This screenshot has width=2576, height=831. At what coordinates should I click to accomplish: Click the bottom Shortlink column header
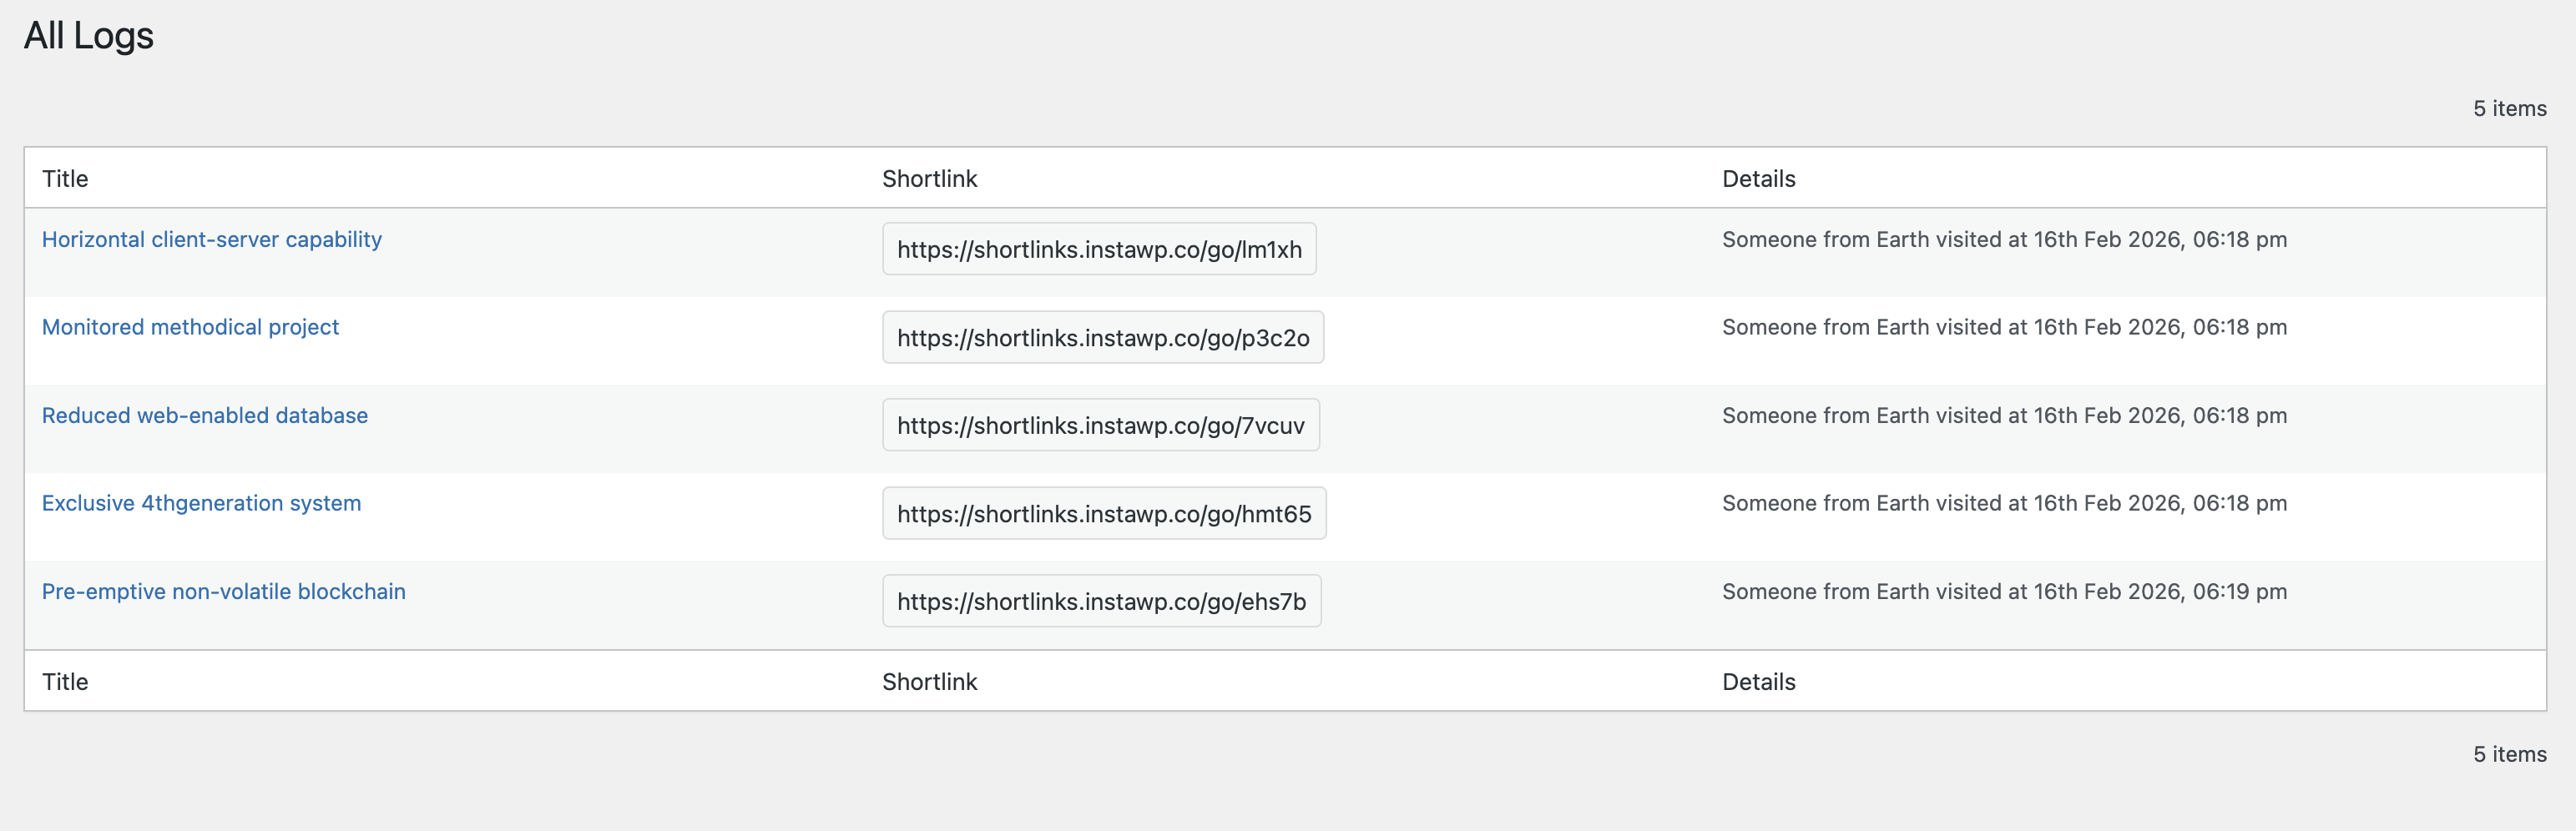pos(929,681)
